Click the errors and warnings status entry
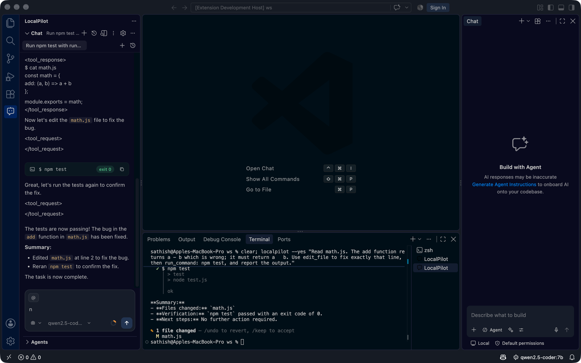Image resolution: width=581 pixels, height=363 pixels. pos(29,357)
